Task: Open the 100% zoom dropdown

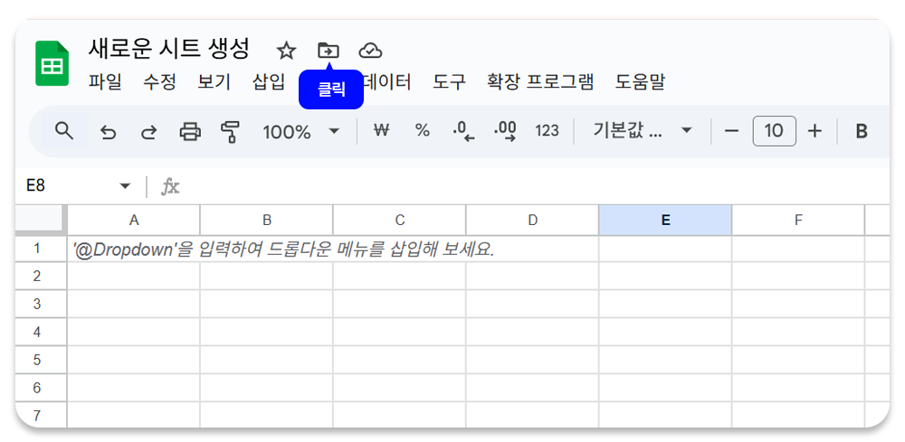Action: coord(300,132)
